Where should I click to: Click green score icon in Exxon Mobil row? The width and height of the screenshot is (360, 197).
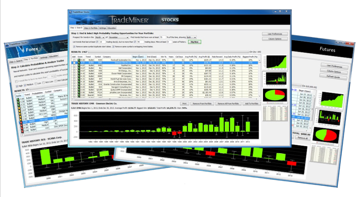pos(79,73)
